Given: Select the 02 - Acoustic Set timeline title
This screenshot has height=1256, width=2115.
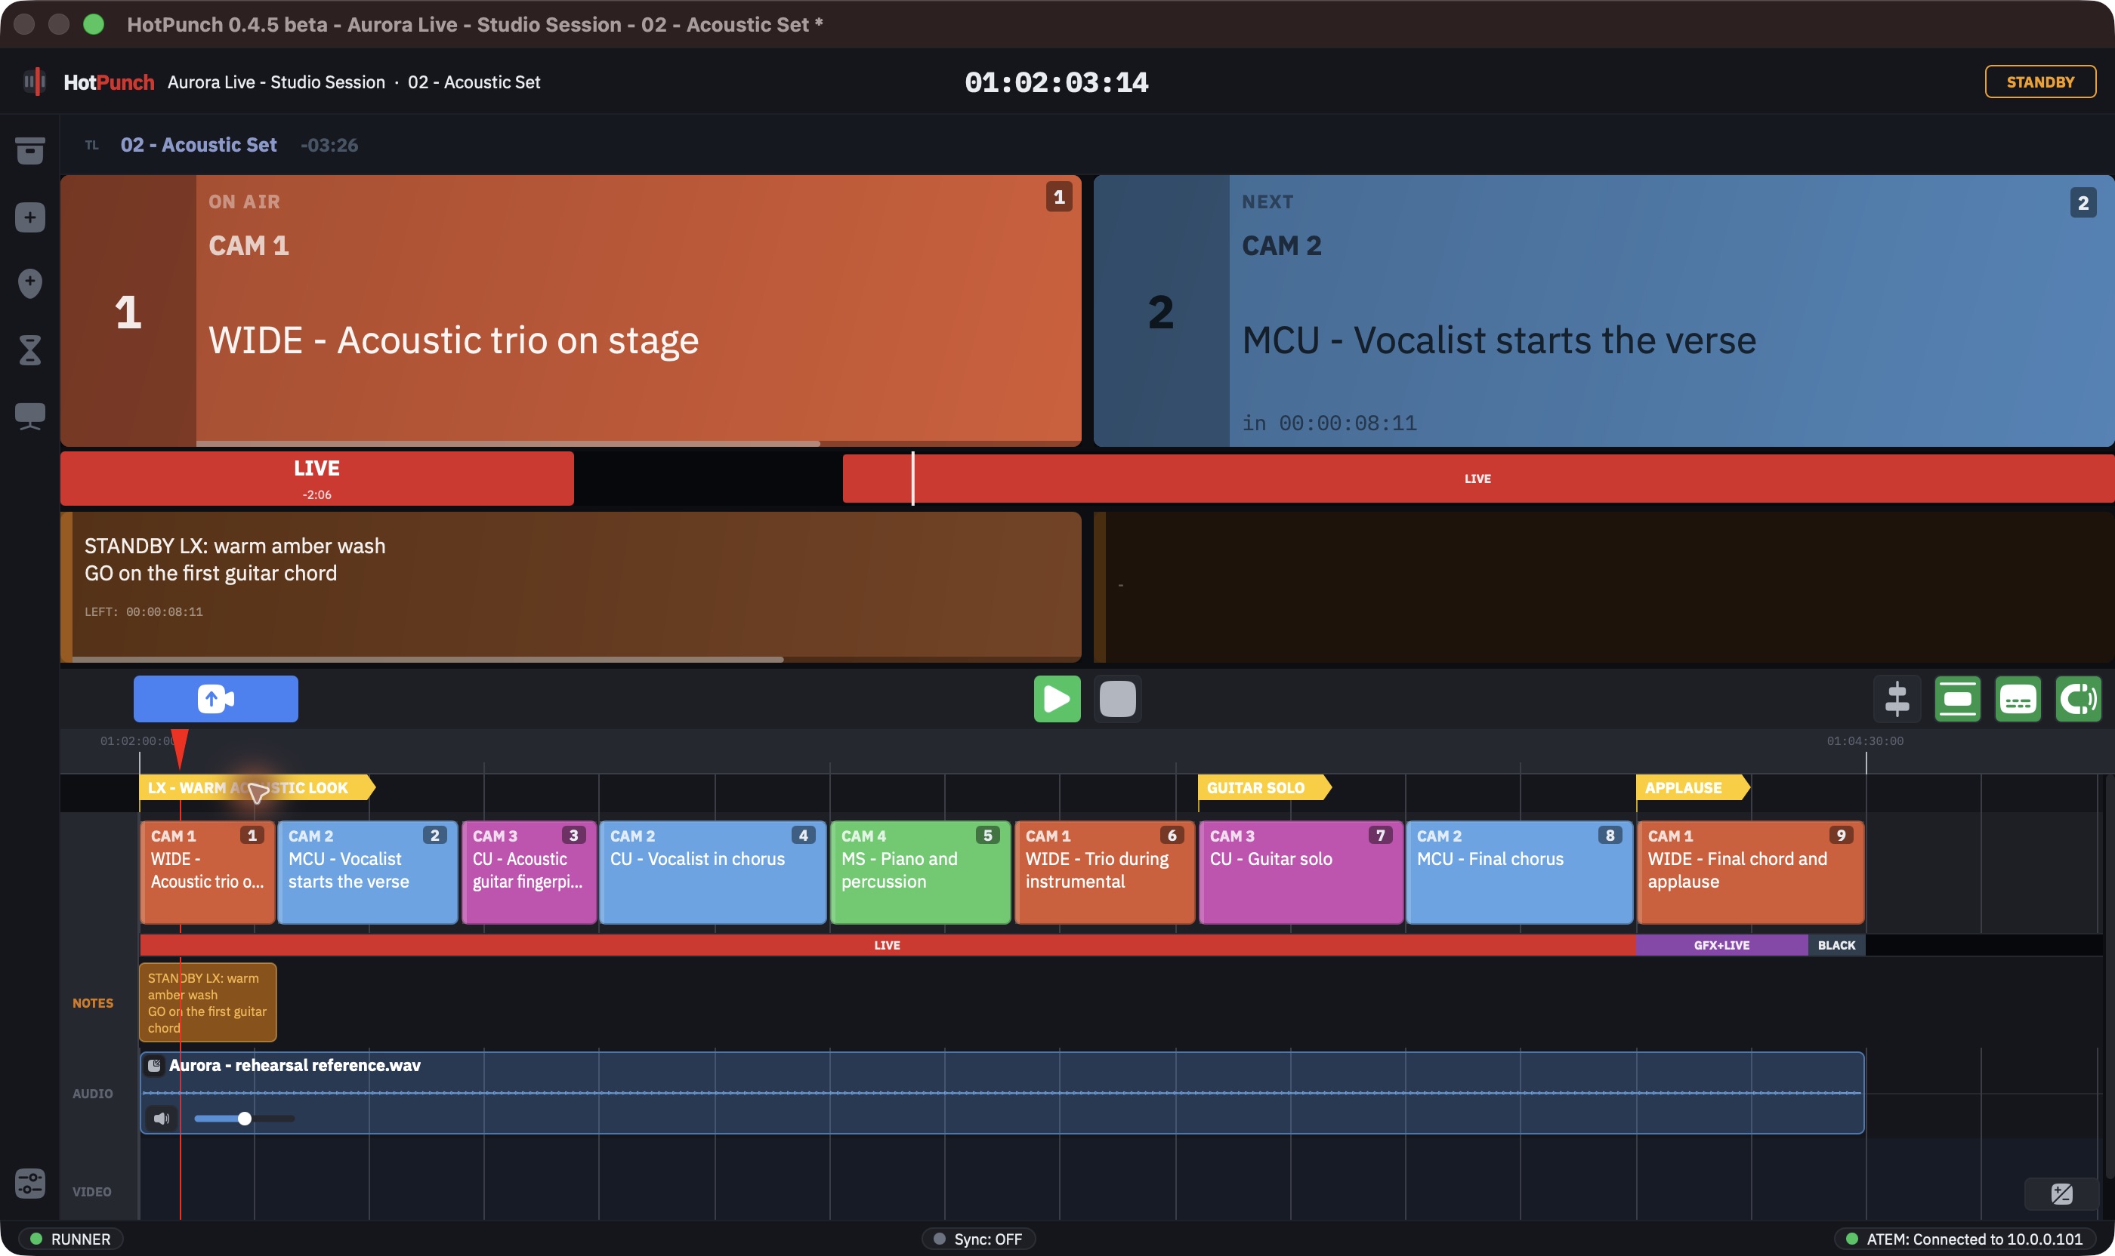Looking at the screenshot, I should [198, 145].
